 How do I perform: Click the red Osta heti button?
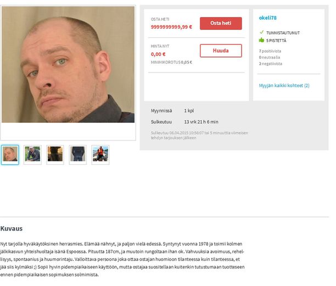221,24
